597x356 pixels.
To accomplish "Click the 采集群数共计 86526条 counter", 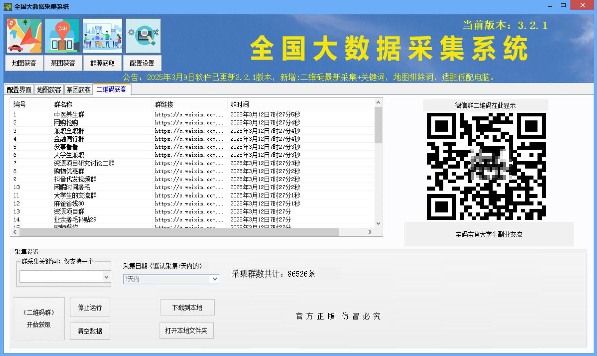I will pos(273,274).
